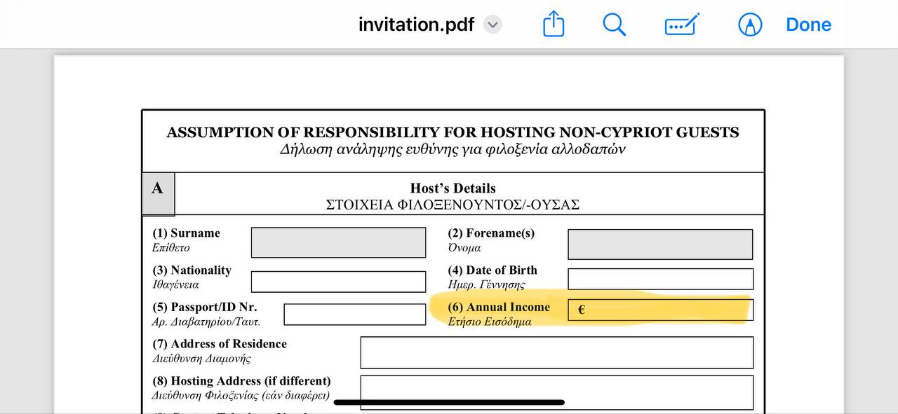The width and height of the screenshot is (898, 414).
Task: Click the Surname input field
Action: click(x=338, y=242)
